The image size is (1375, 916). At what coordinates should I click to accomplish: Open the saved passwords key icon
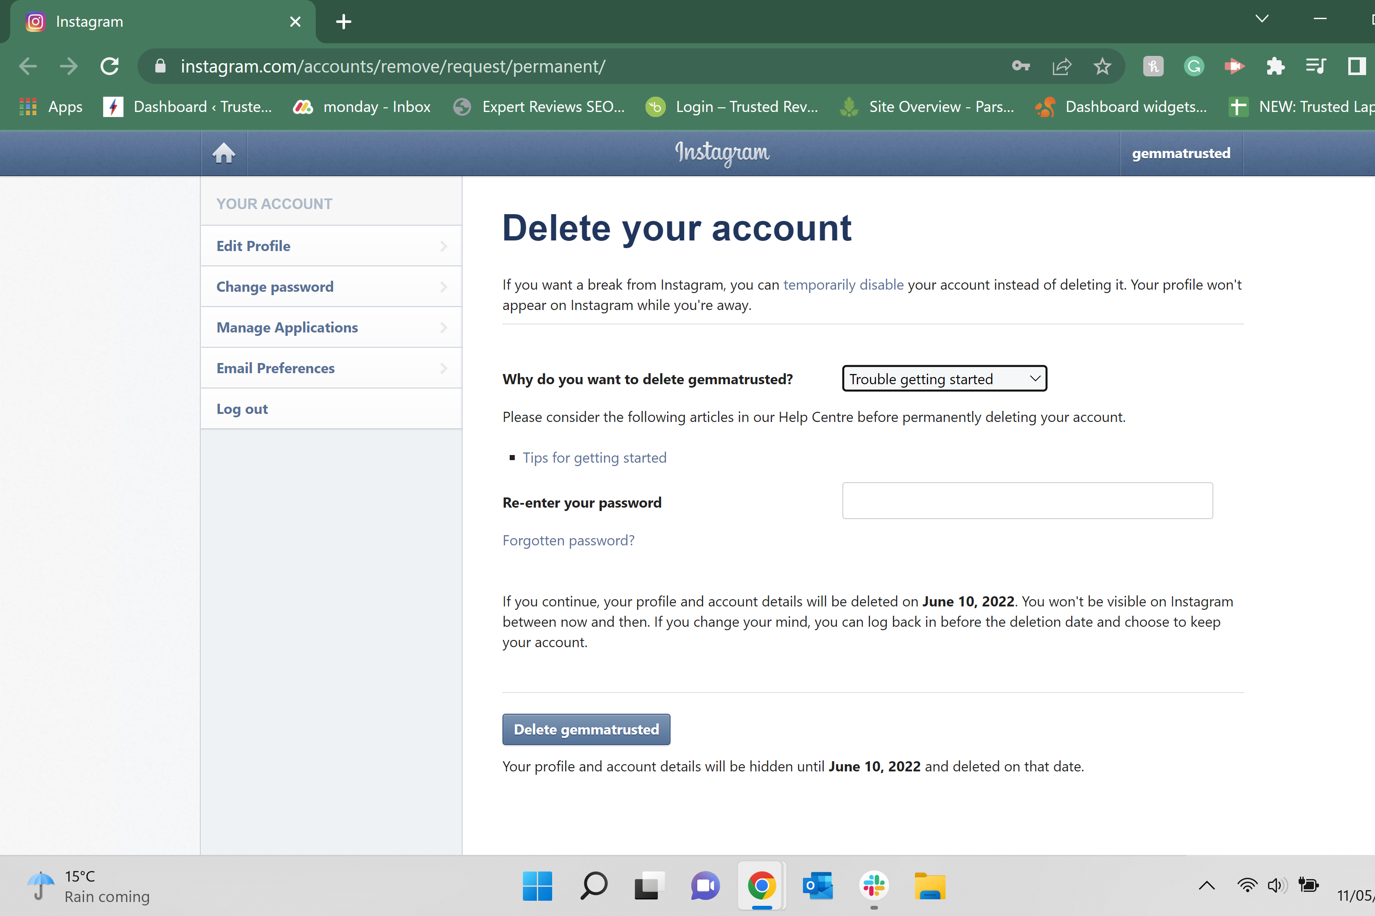(x=1021, y=66)
